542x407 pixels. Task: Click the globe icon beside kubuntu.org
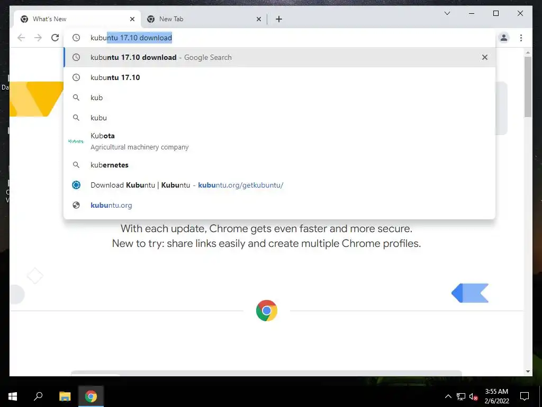coord(76,205)
